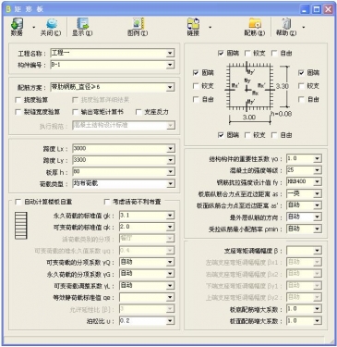The image size is (337, 347).
Task: Click the 帮助 toolbar icon
Action: point(286,24)
